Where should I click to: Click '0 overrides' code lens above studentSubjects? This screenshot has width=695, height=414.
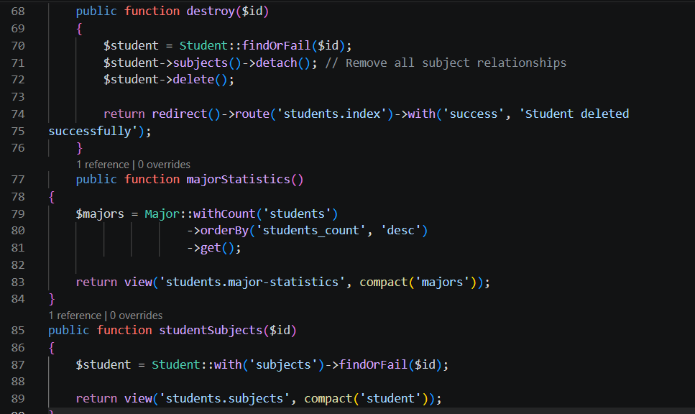click(136, 316)
